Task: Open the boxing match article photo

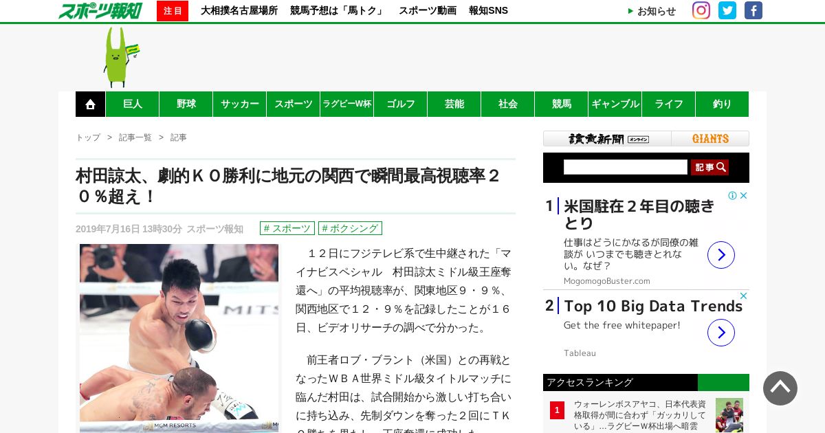Action: (179, 338)
